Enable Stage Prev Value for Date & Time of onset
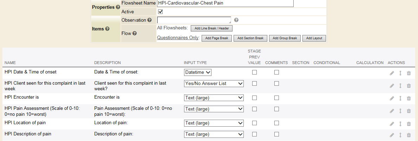The height and width of the screenshot is (141, 418). coord(255,72)
